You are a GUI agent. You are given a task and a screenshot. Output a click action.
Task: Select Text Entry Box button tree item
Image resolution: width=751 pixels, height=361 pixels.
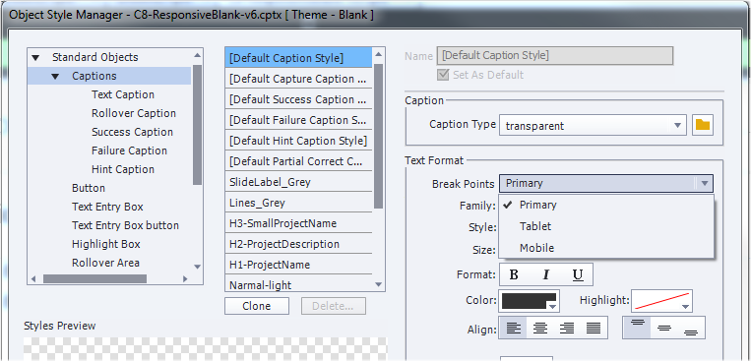125,225
